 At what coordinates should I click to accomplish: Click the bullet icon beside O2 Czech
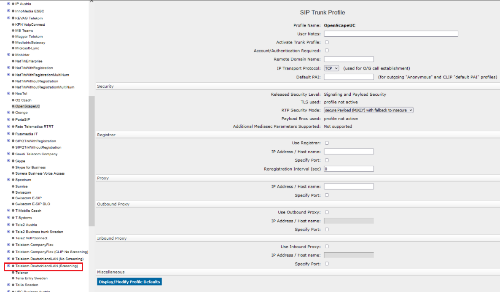click(x=13, y=100)
